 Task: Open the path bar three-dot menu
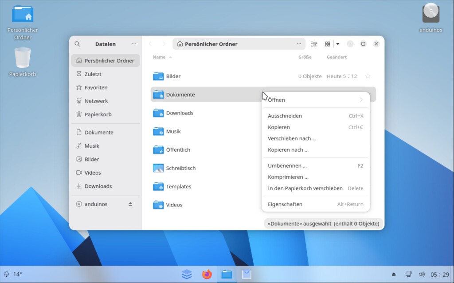point(299,44)
